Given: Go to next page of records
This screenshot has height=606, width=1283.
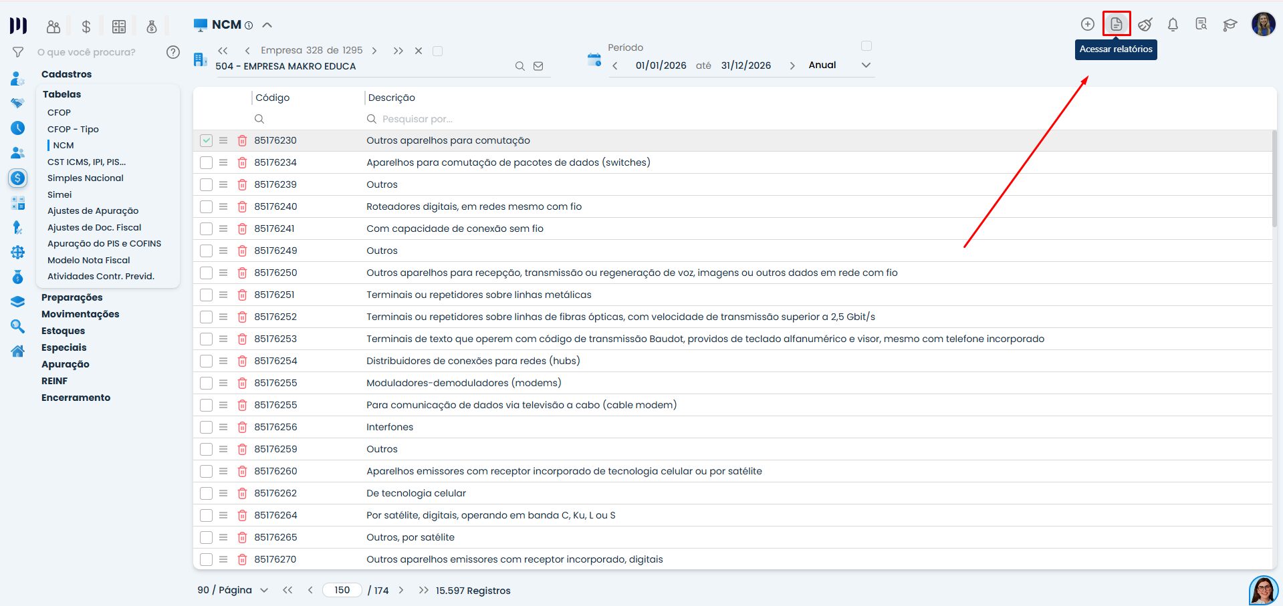Looking at the screenshot, I should [401, 591].
